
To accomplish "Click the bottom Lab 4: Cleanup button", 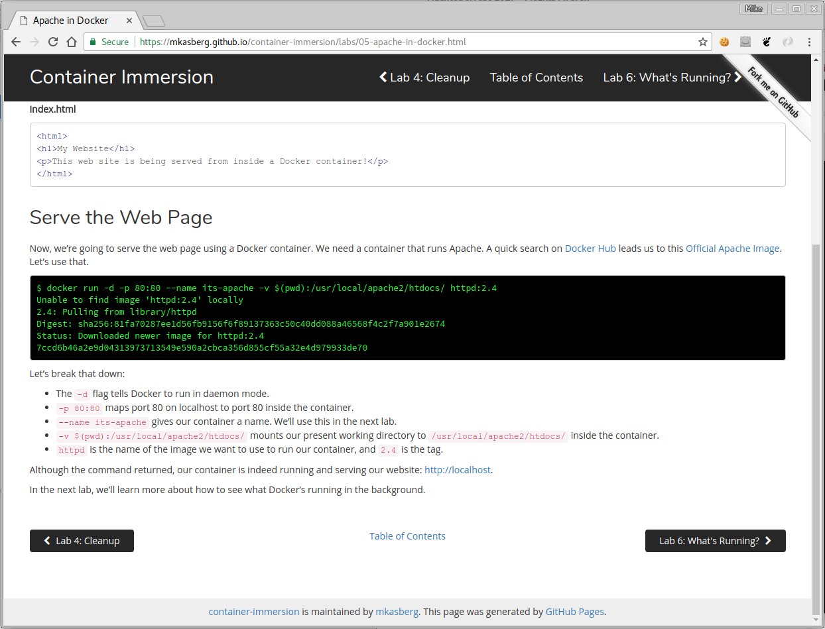I will 82,541.
